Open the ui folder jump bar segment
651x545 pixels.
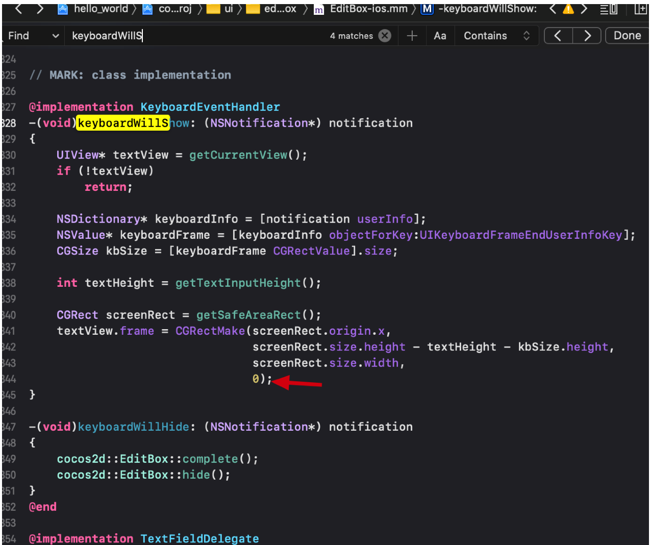[220, 9]
